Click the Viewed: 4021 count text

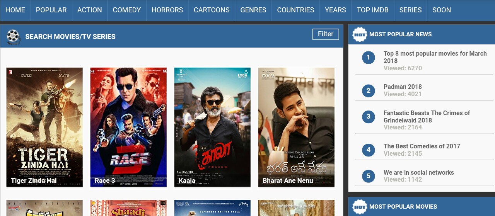[x=403, y=94]
